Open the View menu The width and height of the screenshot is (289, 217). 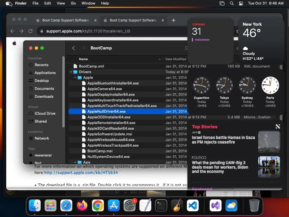(x=61, y=3)
